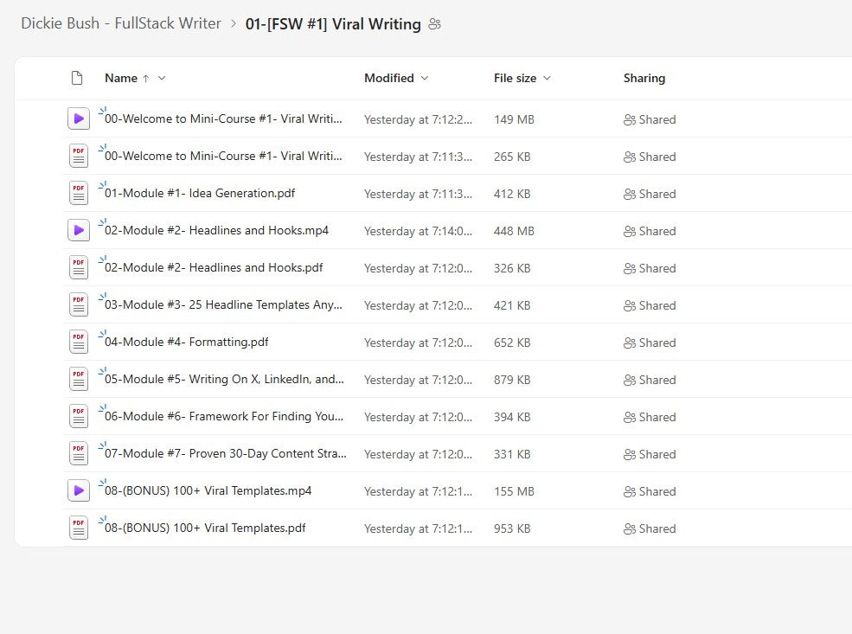Open 08-(BONUS) 100+ Viral Templates.mp4
This screenshot has height=634, width=852.
[208, 490]
